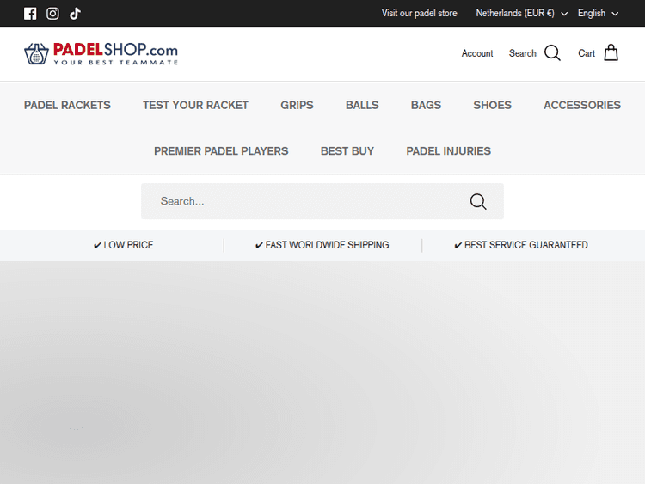Go to the Account page
The width and height of the screenshot is (645, 484).
(x=477, y=53)
